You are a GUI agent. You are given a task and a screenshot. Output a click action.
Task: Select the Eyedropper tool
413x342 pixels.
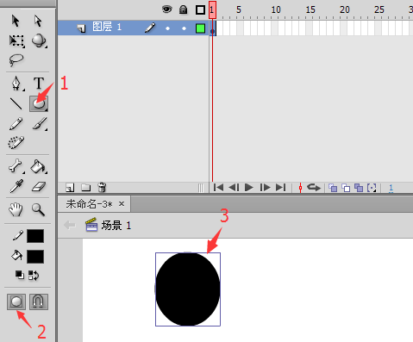coord(16,186)
